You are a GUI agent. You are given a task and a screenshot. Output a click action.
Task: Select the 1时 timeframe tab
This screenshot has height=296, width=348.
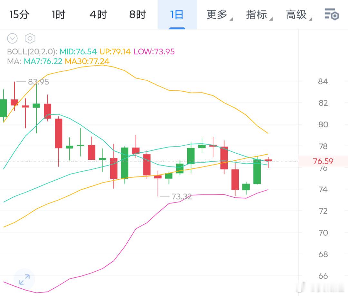tap(59, 14)
